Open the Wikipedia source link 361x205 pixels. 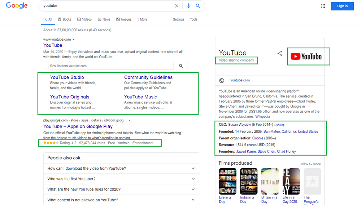point(263,117)
